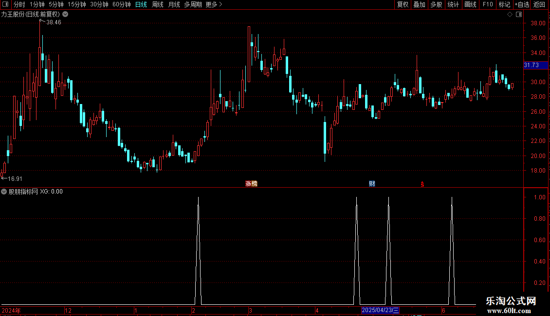Switch to 30分钟 period
550x316 pixels.
tap(99, 4)
